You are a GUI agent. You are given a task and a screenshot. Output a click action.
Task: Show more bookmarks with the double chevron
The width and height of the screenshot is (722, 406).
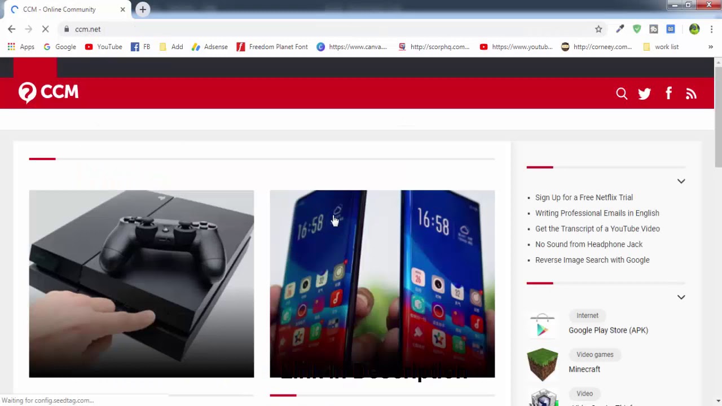tap(710, 47)
